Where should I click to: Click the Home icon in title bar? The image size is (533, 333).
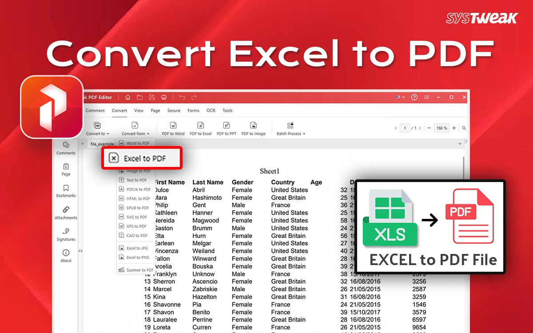(x=128, y=97)
